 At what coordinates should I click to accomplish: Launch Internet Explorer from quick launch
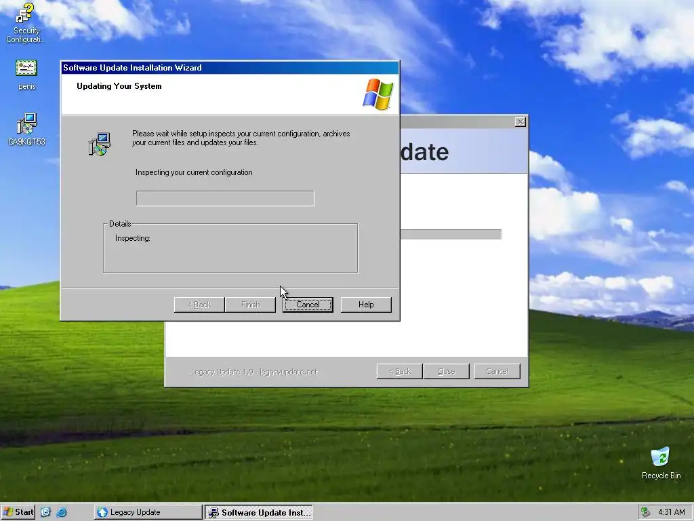click(62, 512)
